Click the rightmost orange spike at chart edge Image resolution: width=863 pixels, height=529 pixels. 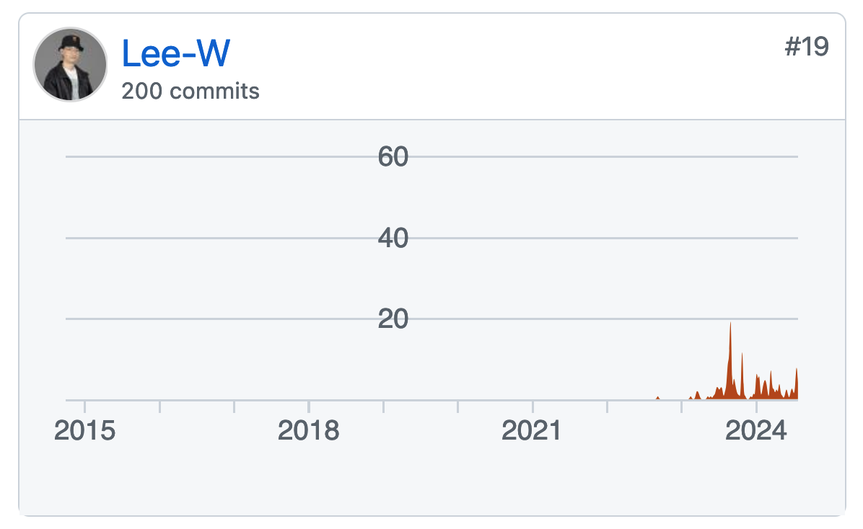click(796, 384)
